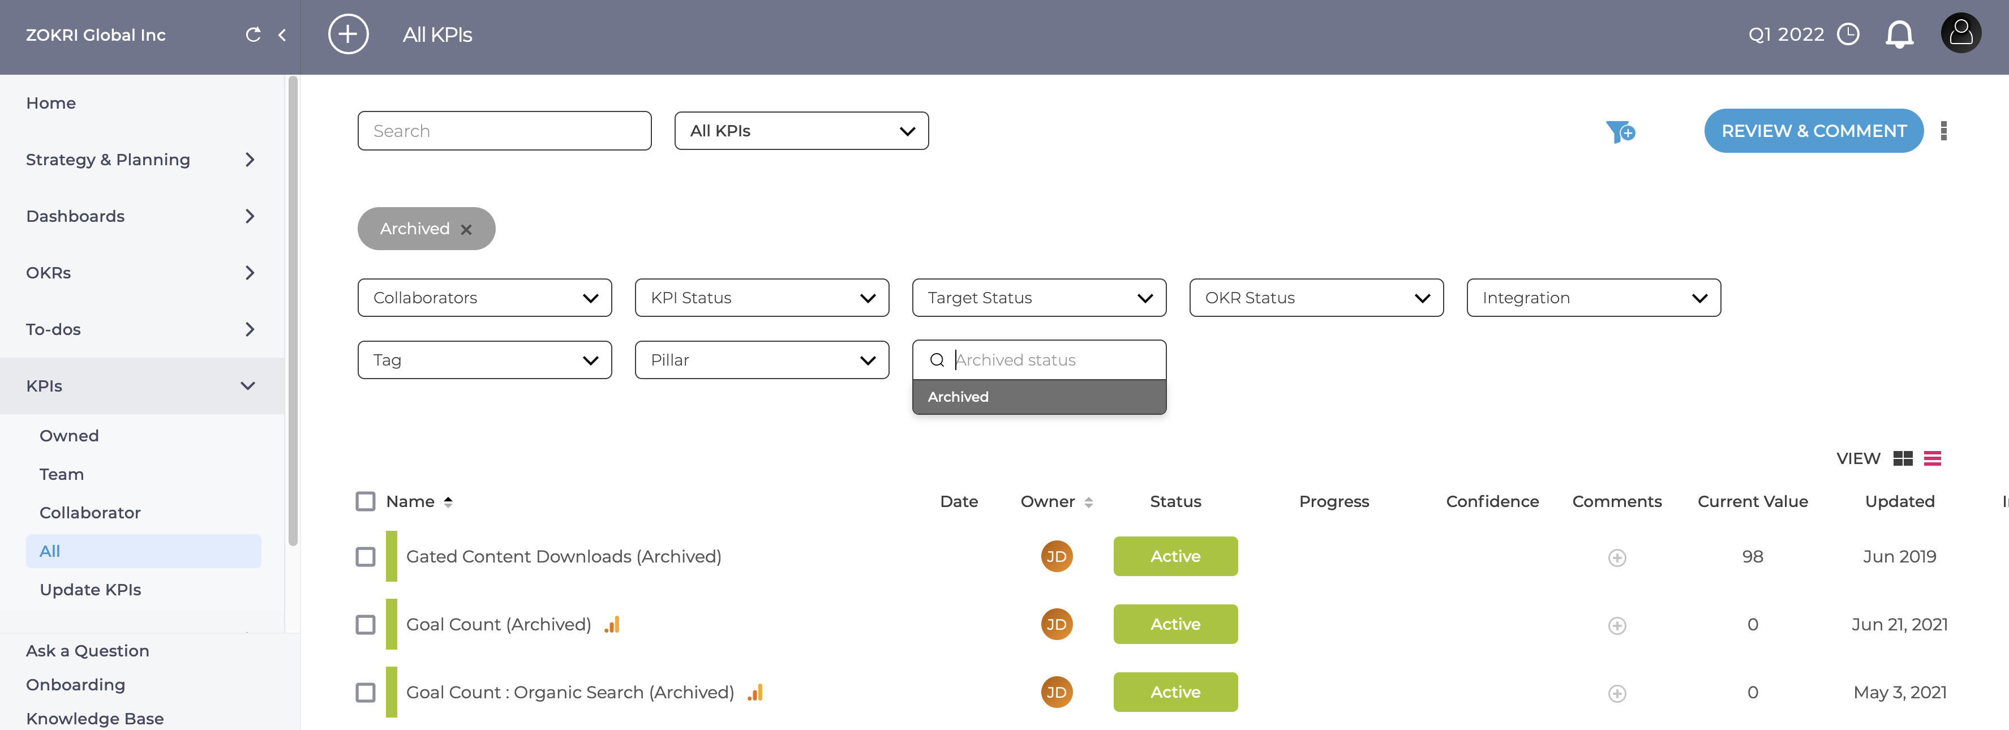Viewport: 2009px width, 730px height.
Task: Add comment on Gated Content Downloads row
Action: [1617, 557]
